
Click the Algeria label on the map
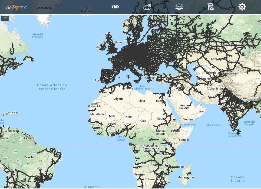[119, 99]
